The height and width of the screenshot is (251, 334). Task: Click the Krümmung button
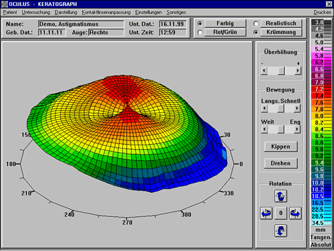[281, 32]
